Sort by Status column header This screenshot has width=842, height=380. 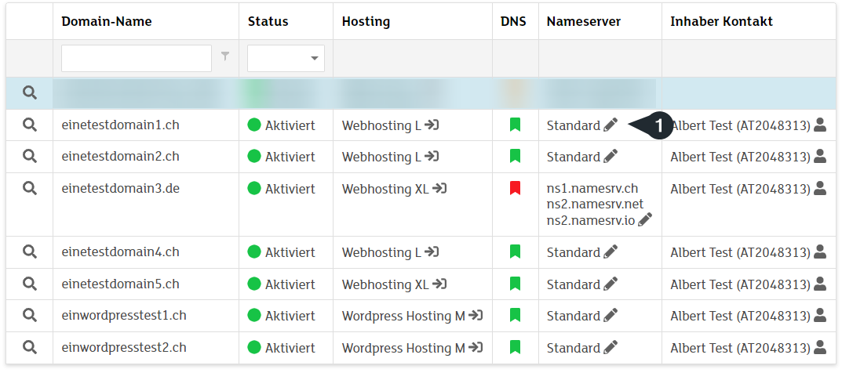coord(268,22)
